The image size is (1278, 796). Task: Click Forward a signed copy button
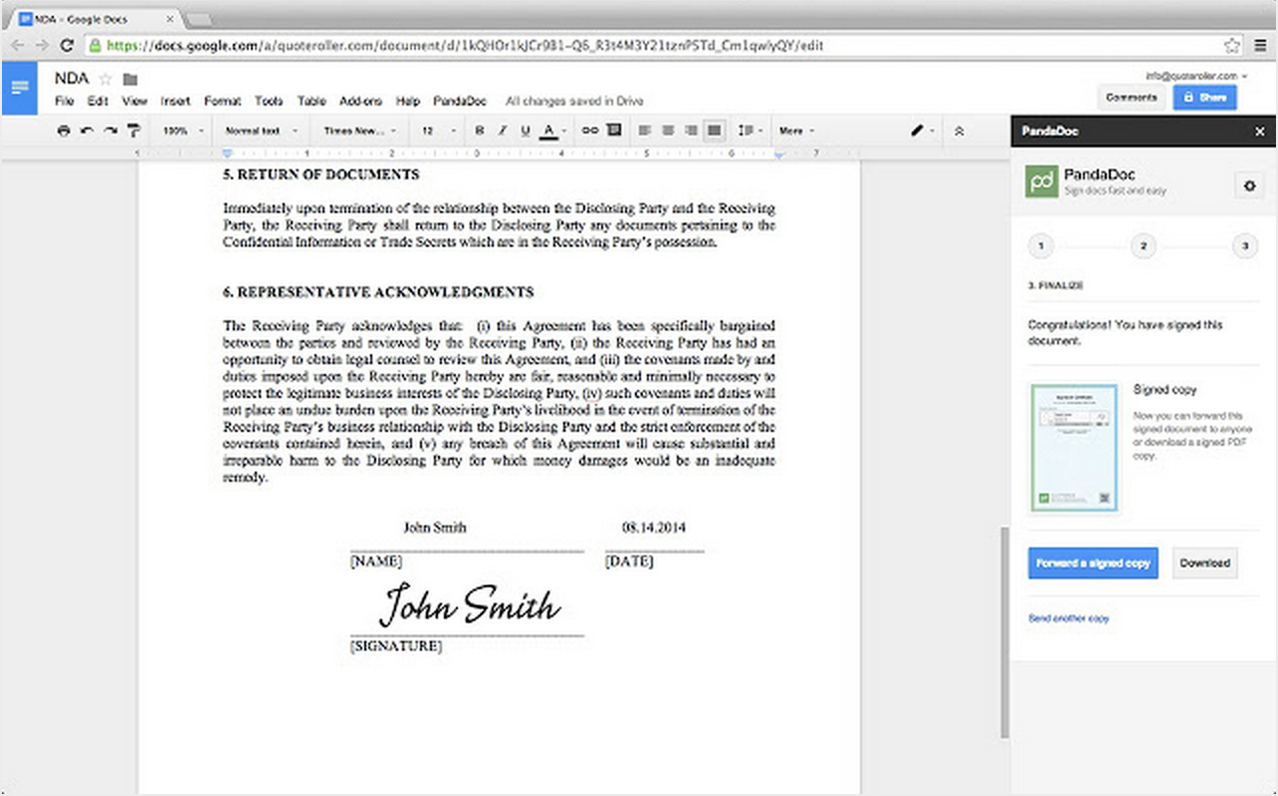(x=1093, y=563)
